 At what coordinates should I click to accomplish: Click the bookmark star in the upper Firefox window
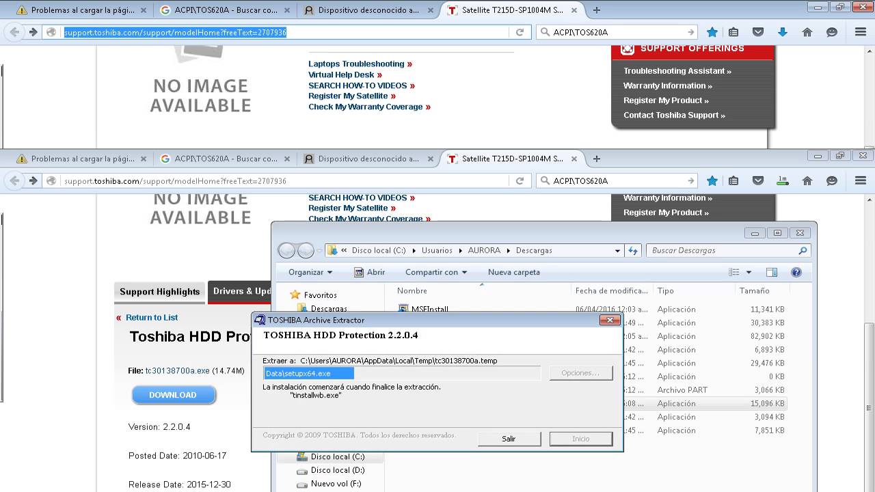pyautogui.click(x=712, y=32)
